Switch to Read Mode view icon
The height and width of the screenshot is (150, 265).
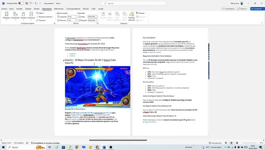[x=226, y=143]
